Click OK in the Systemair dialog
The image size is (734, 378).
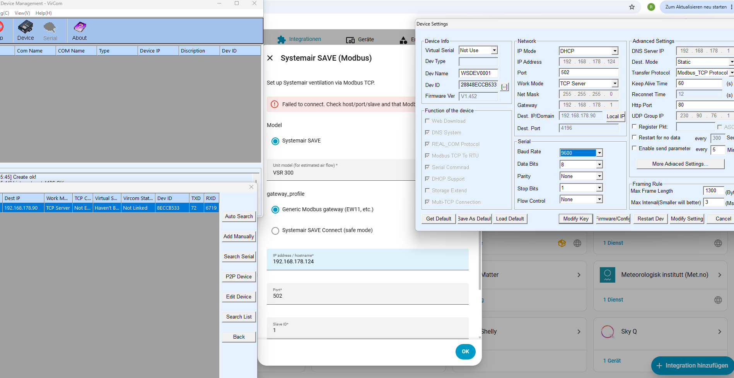coord(466,352)
